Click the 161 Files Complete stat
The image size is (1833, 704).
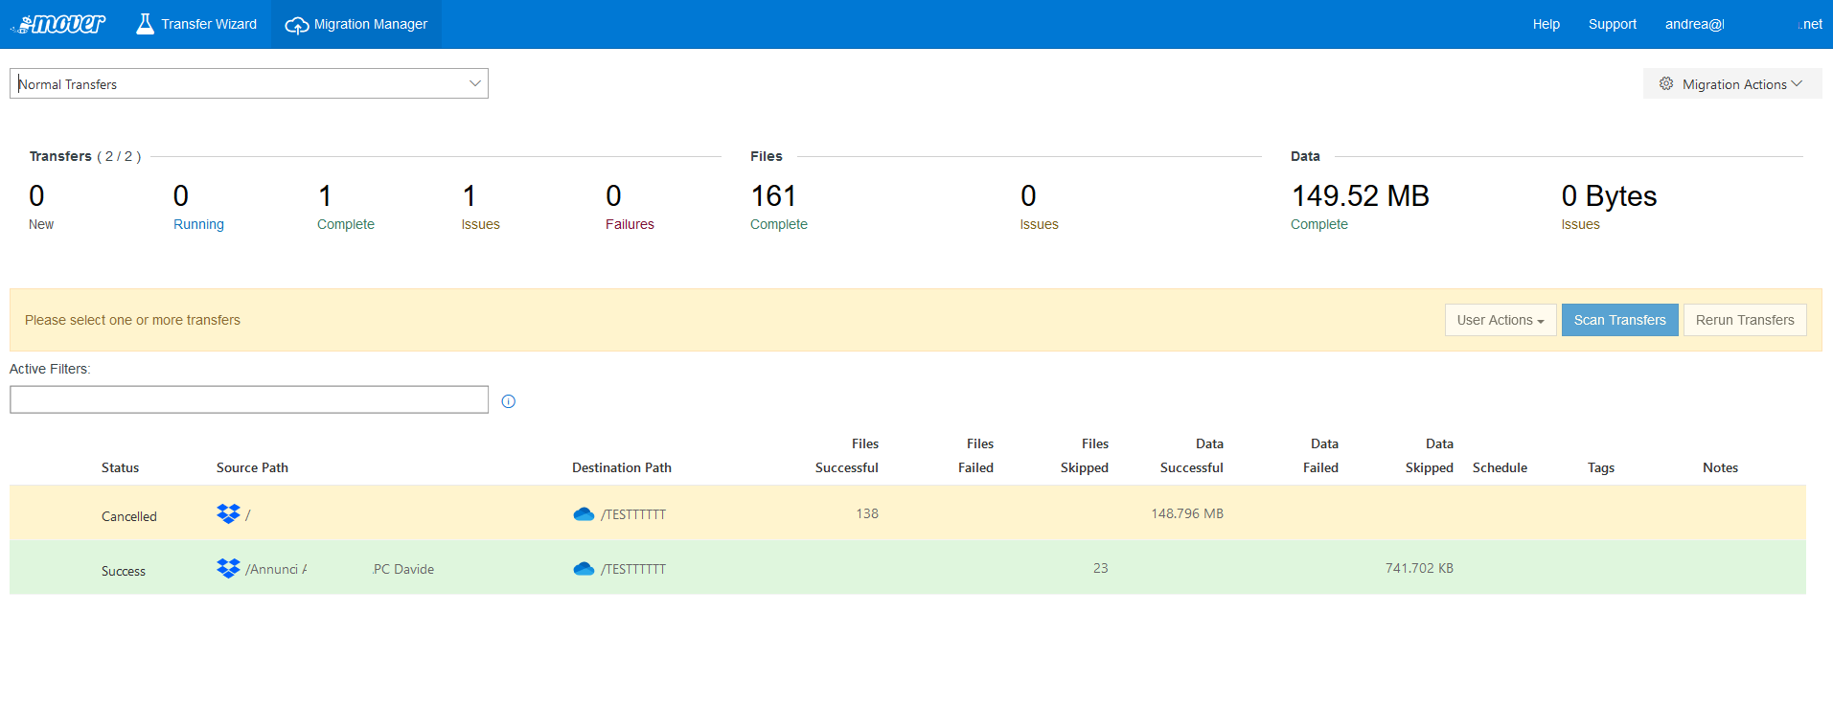coord(779,207)
